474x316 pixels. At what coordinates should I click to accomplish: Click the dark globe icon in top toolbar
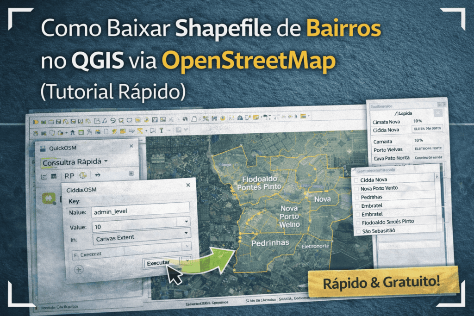coord(185,119)
